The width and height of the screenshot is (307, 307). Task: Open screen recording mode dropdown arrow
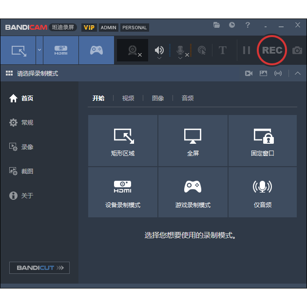click(39, 50)
